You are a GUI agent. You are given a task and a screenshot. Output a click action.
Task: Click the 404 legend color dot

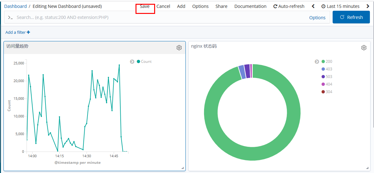tap(323, 84)
